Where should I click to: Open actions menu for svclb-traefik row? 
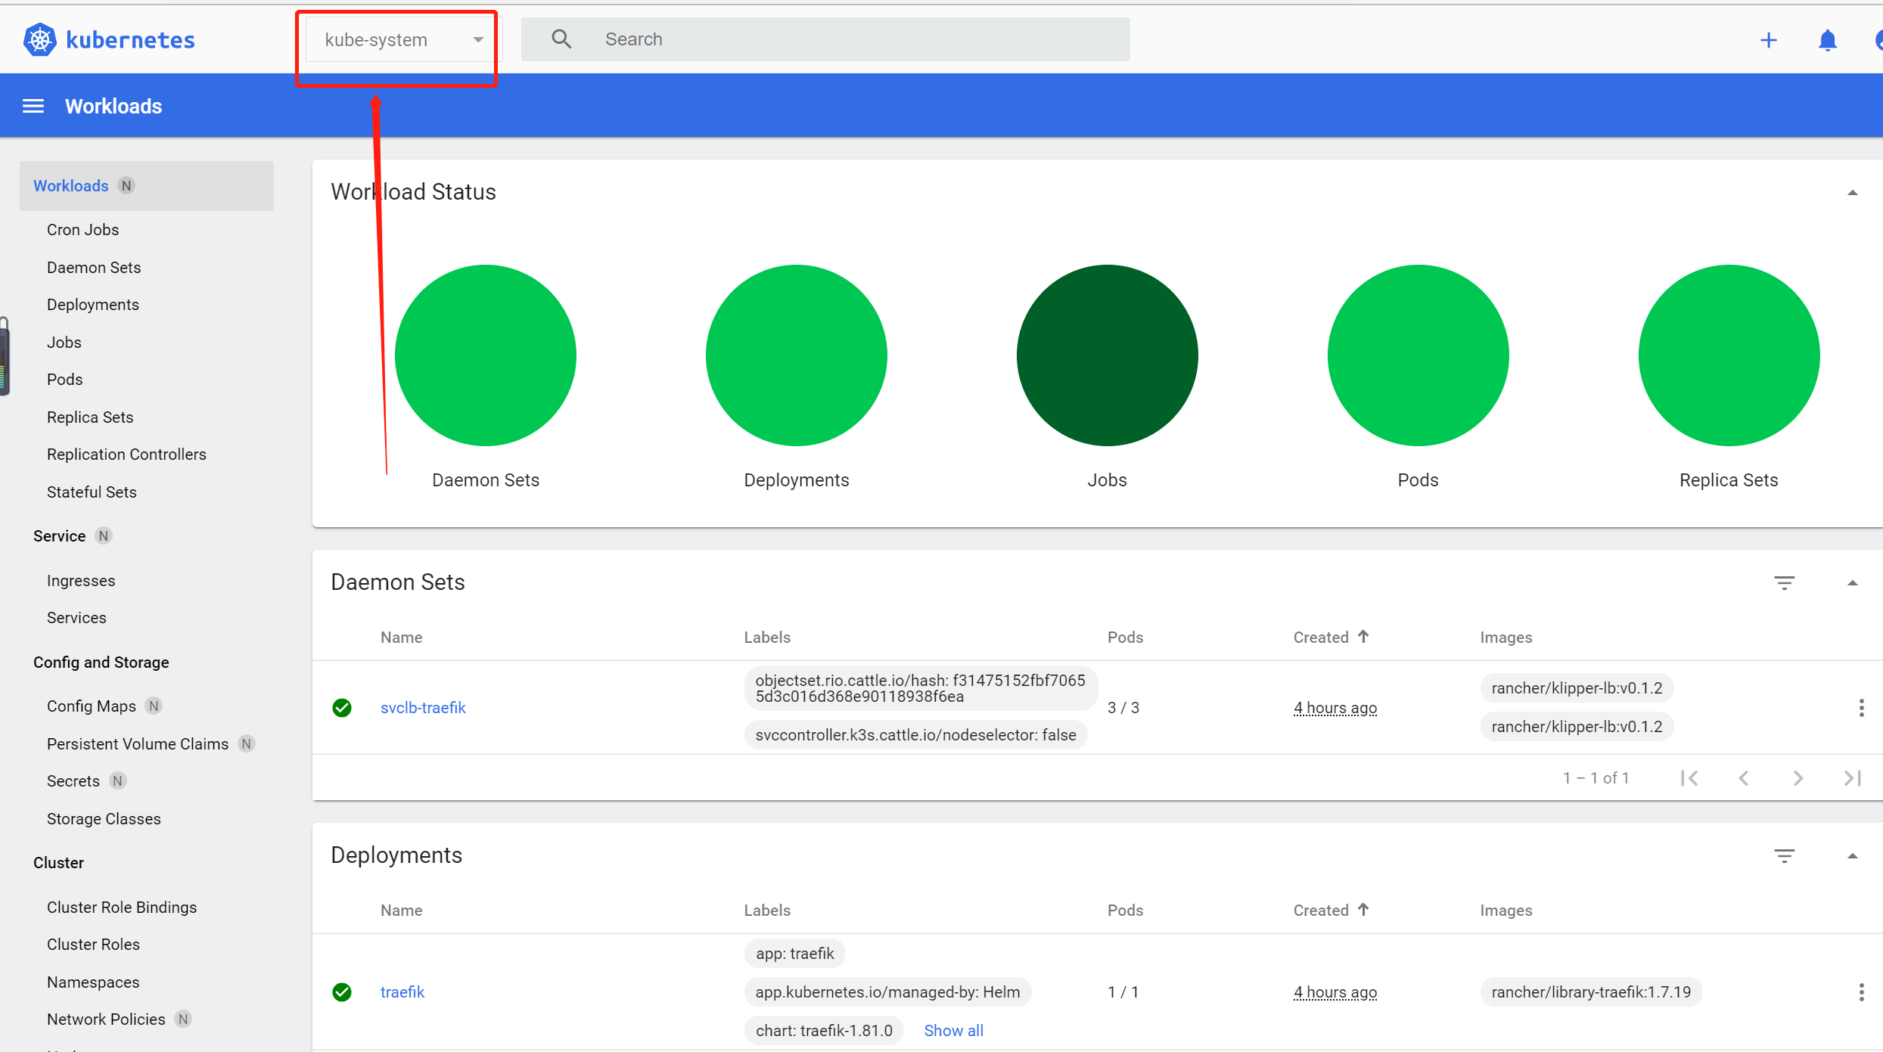[x=1861, y=708]
